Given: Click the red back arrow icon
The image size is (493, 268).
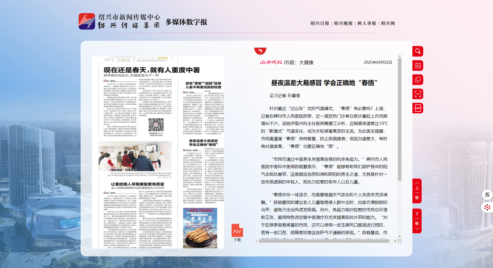Looking at the screenshot, I should (260, 51).
